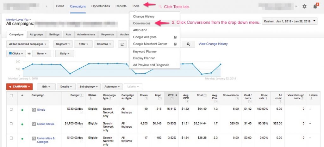Click the search magnifier button
Viewport: 324px width, 147px height.
click(188, 44)
